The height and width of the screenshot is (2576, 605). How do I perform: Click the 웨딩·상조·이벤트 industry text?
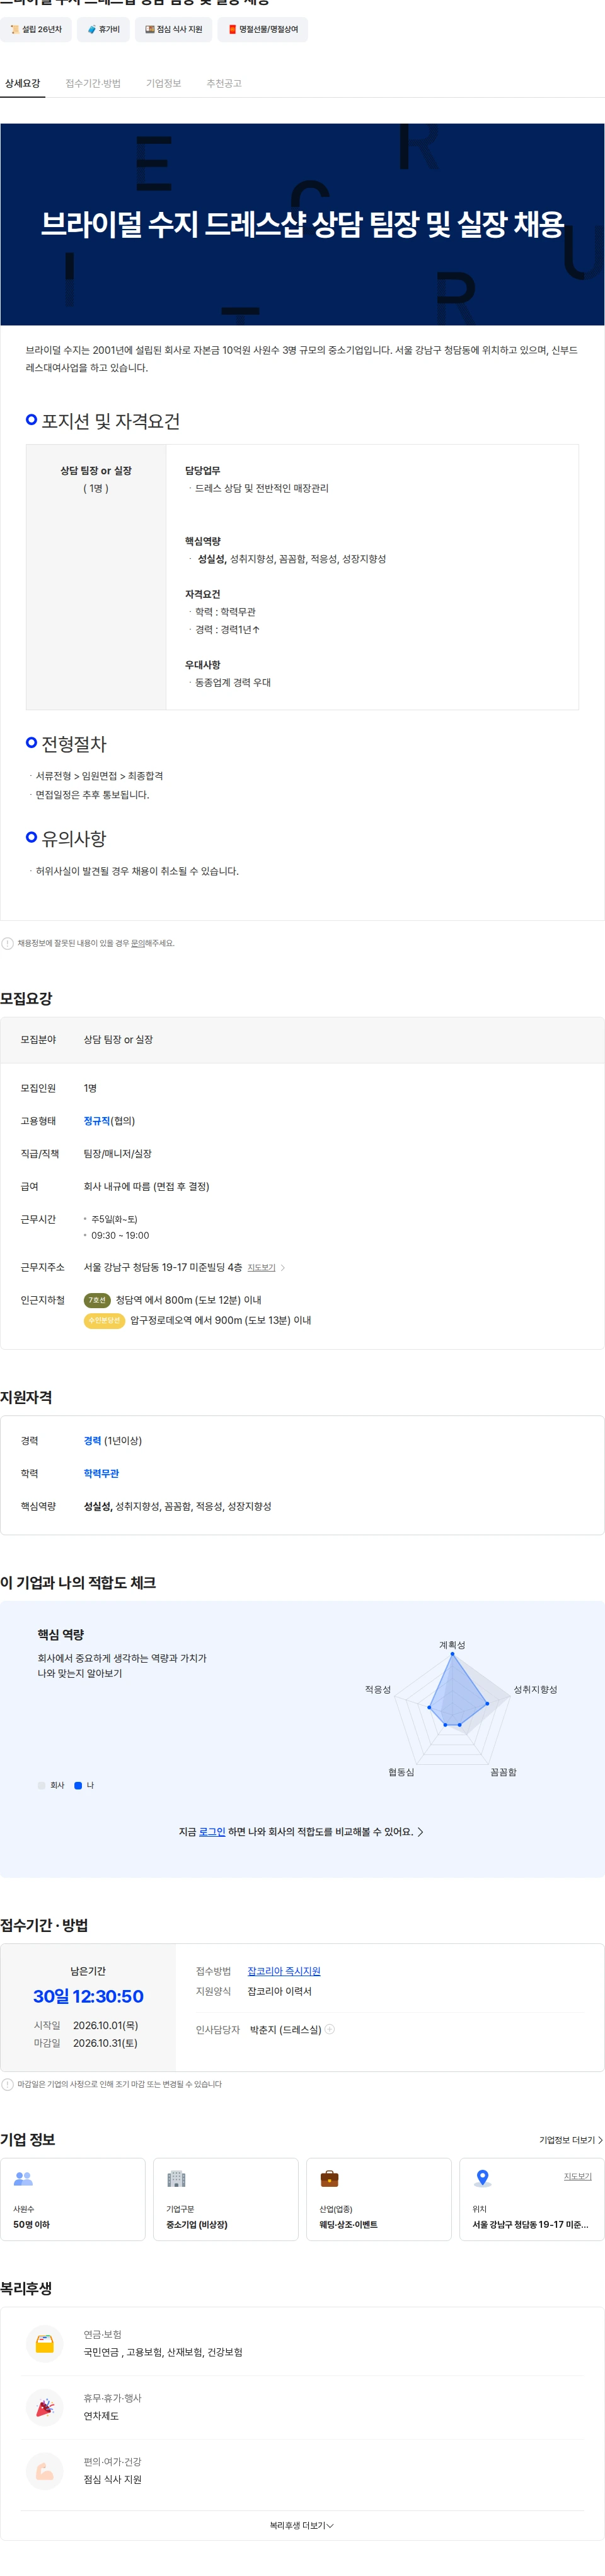(x=349, y=2224)
